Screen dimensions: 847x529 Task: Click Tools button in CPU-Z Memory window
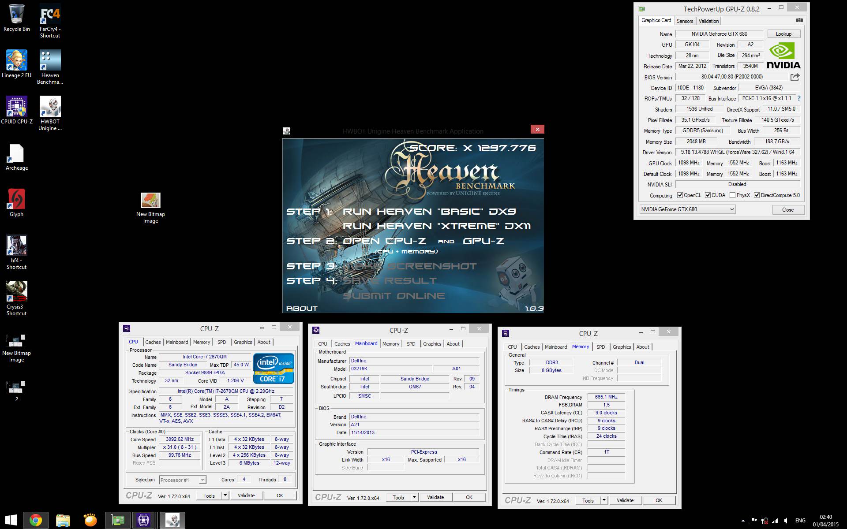(x=588, y=500)
